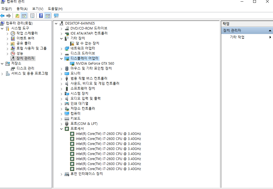Click the Back arrow toolbar button
Screen dimensions: 273x189
pyautogui.click(x=3, y=16)
